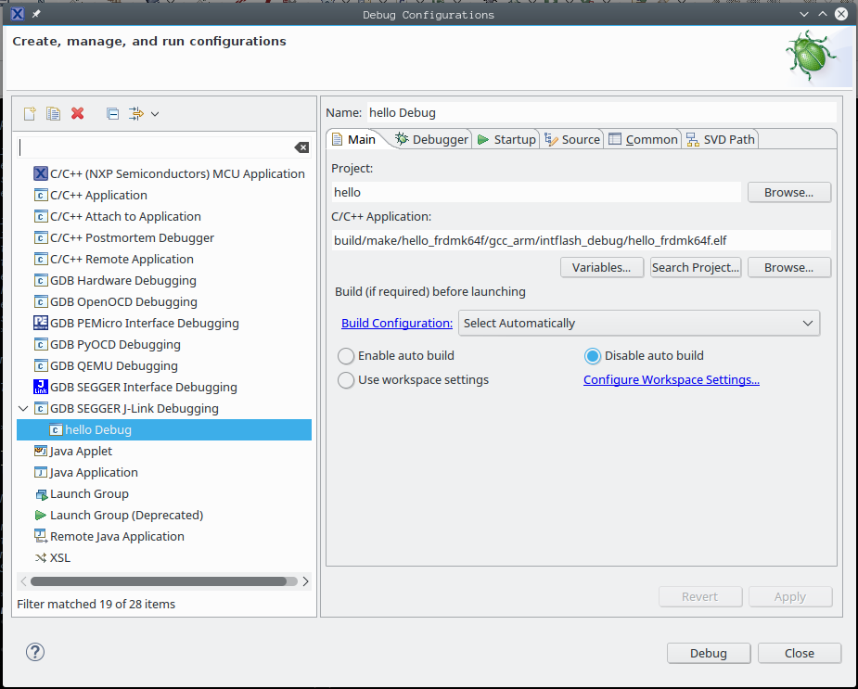
Task: Click the filter launch configurations icon
Action: (x=135, y=113)
